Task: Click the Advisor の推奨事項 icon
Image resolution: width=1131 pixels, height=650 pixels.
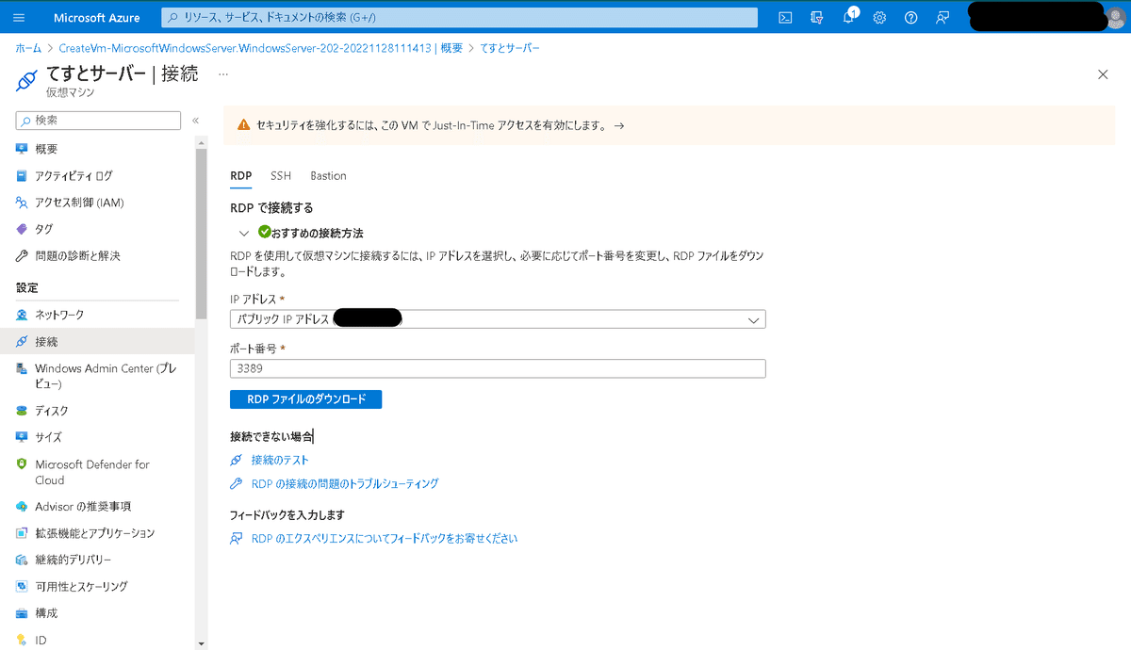Action: [22, 507]
